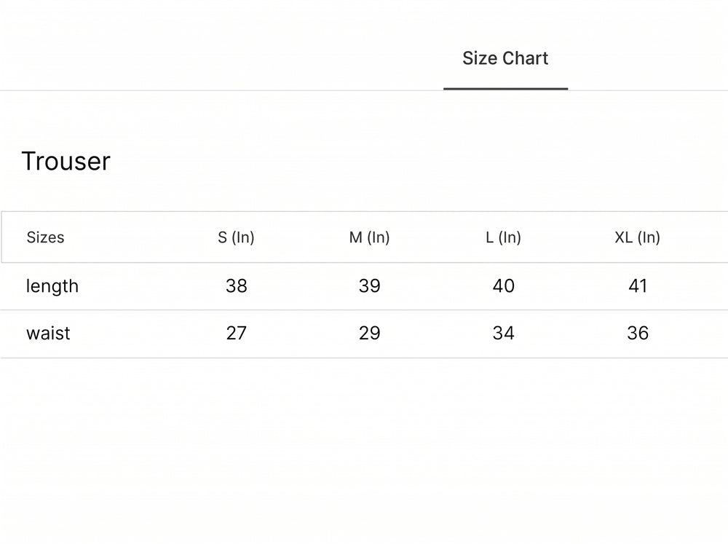Viewport: 728px width, 544px height.
Task: Click the underline below Size Chart tab
Action: coord(506,88)
